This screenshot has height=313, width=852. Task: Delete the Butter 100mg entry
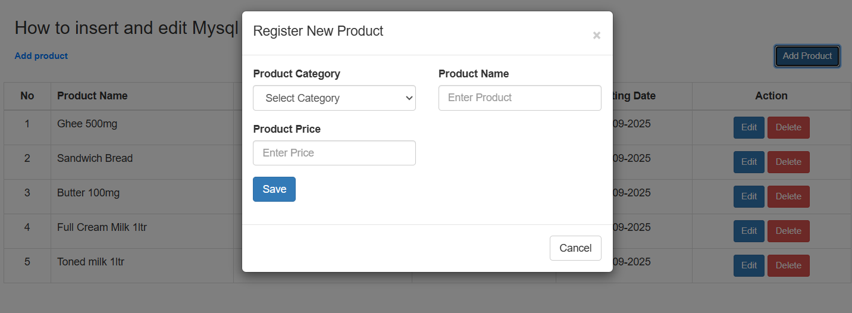tap(788, 196)
